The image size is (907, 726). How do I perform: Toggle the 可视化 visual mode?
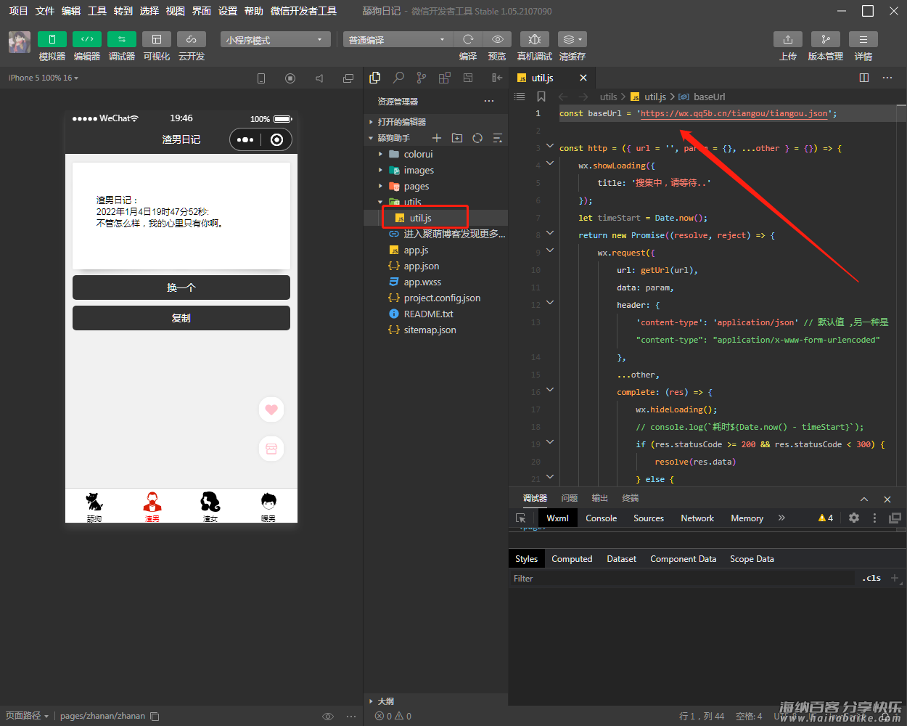(157, 39)
